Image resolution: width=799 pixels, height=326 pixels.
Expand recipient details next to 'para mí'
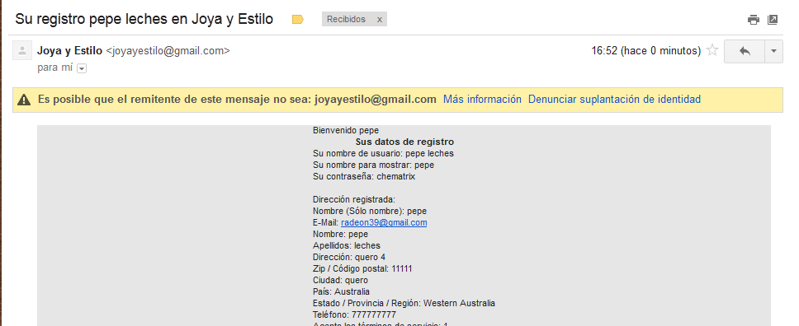pyautogui.click(x=82, y=68)
